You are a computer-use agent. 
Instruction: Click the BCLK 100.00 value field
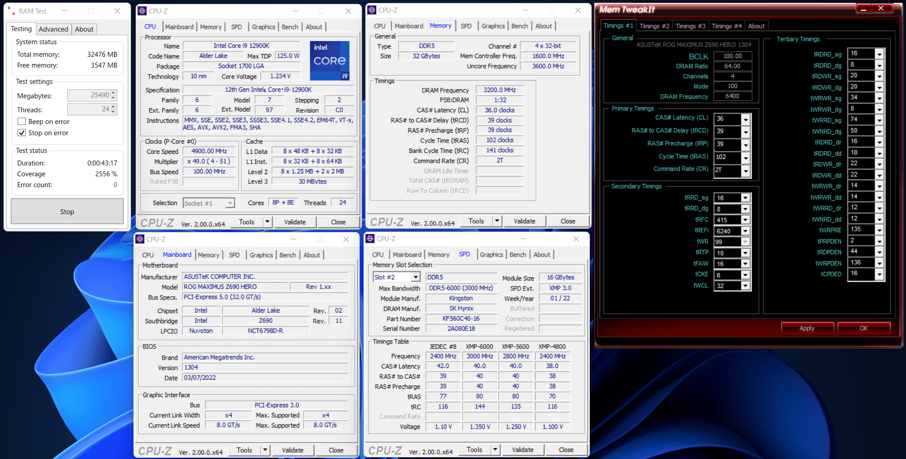[x=733, y=56]
